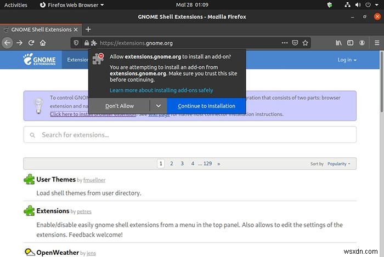Open the Log in dropdown
The image size is (384, 257).
click(x=347, y=60)
